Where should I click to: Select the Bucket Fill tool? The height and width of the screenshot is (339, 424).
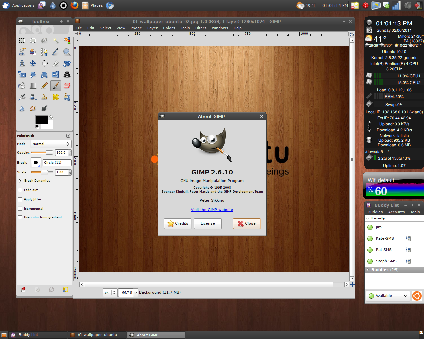click(x=22, y=86)
